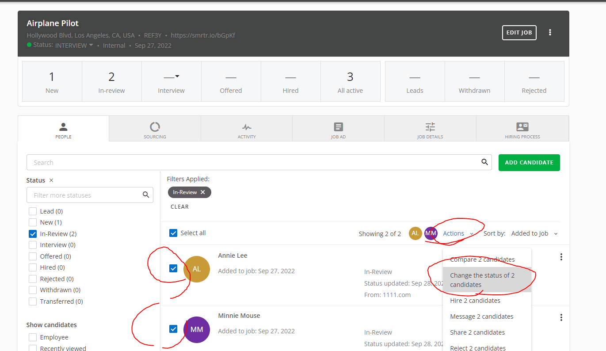This screenshot has width=606, height=351.
Task: Click Annie Lee's large AL avatar
Action: coord(197,269)
